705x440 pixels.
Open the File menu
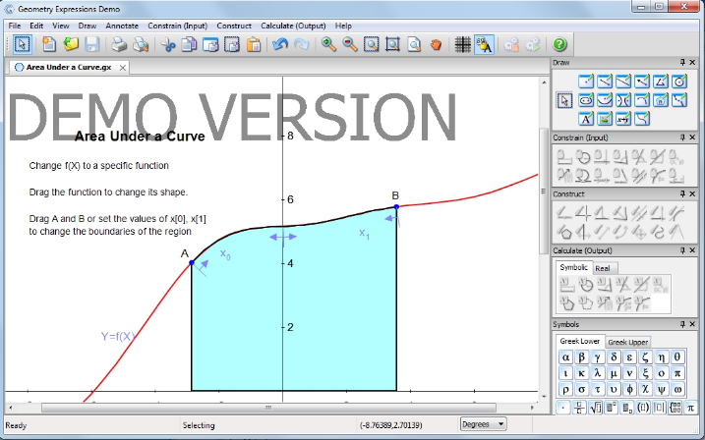[15, 26]
